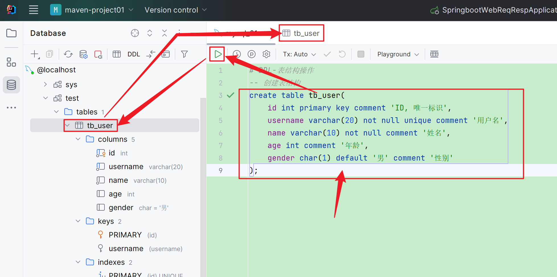Click the Database panel title
Screen dimensions: 557x277
point(48,33)
